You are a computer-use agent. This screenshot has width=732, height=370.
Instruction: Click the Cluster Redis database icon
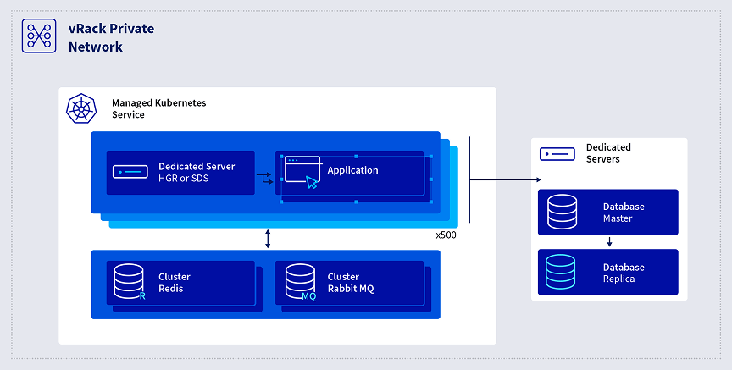click(130, 281)
